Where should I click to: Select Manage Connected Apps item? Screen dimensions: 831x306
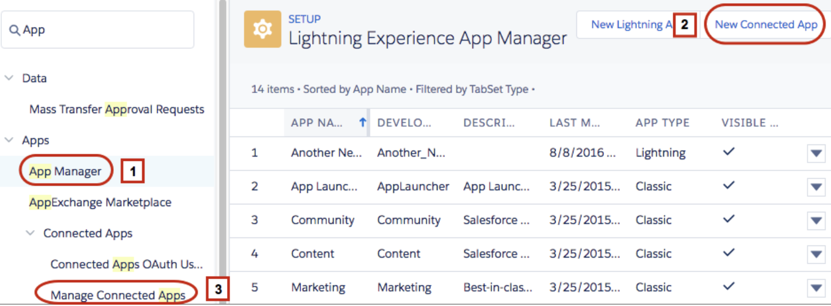point(118,296)
